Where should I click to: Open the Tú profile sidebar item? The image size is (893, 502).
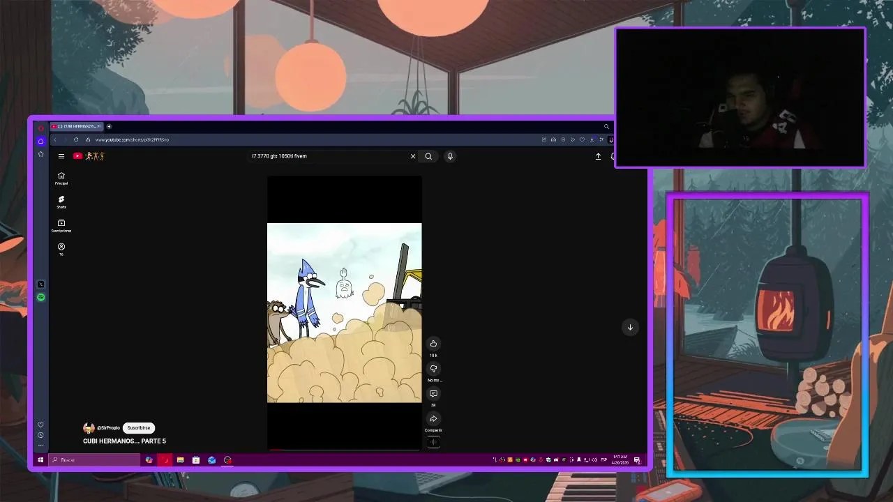[61, 249]
